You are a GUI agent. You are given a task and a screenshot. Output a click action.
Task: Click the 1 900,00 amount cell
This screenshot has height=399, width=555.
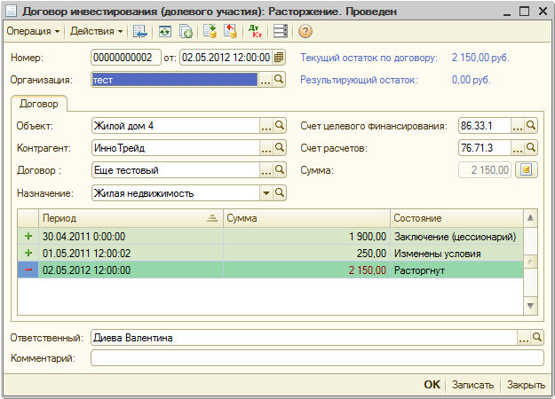click(306, 237)
